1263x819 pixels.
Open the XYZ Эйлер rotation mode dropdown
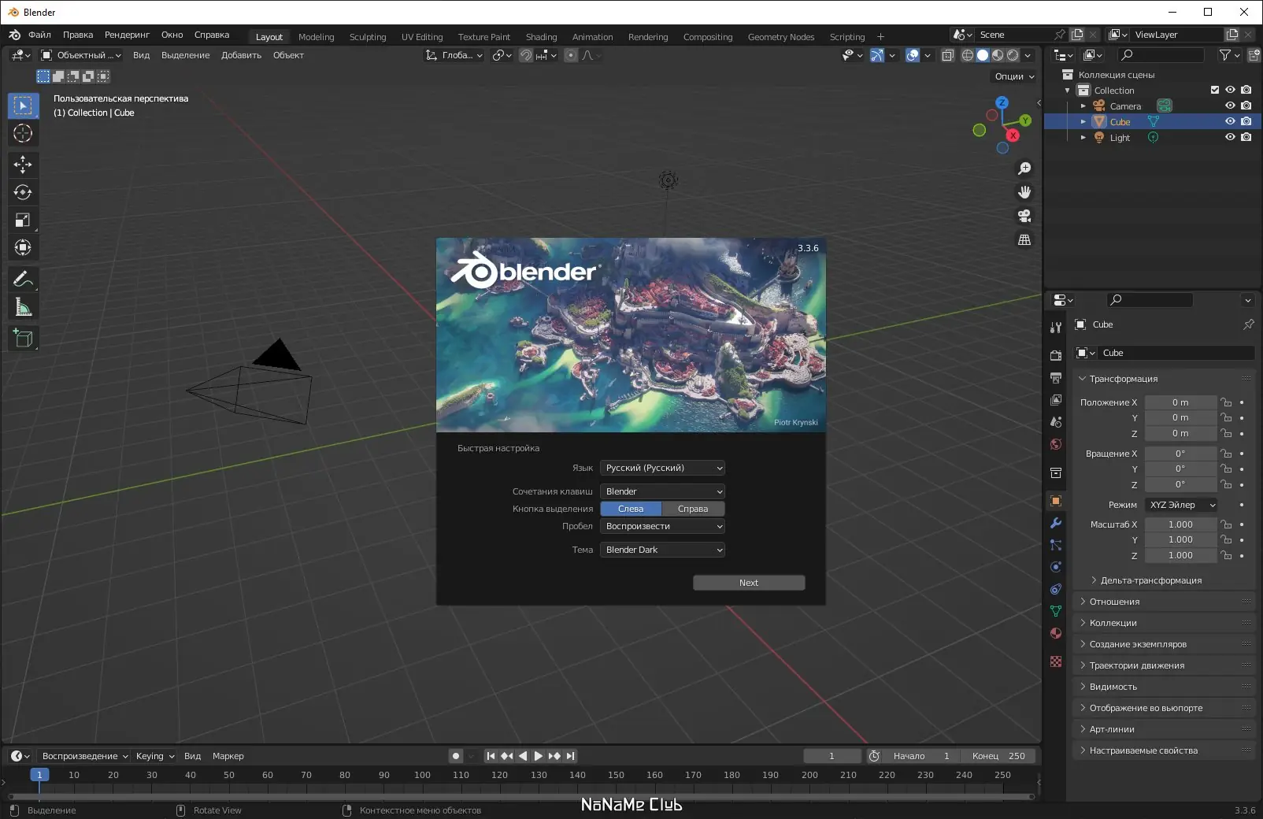[1181, 505]
